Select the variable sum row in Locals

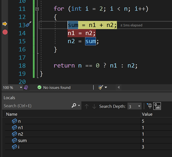click(89, 141)
